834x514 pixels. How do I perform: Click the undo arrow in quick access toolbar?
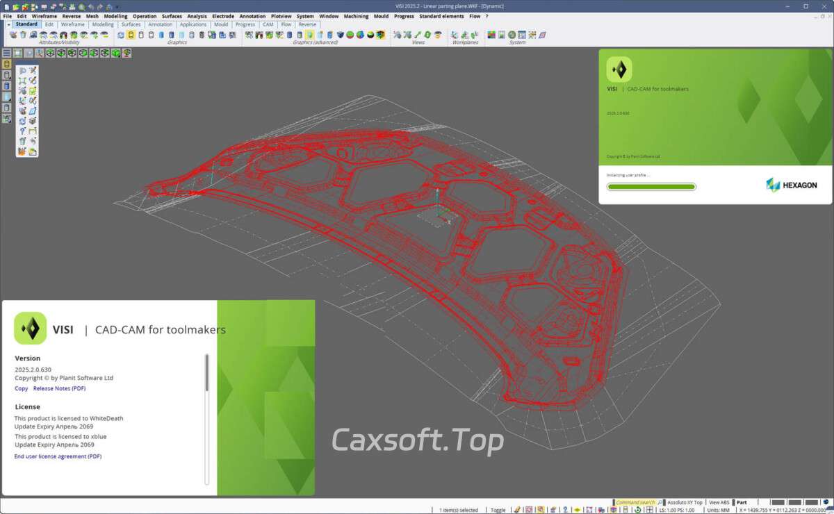(91, 6)
